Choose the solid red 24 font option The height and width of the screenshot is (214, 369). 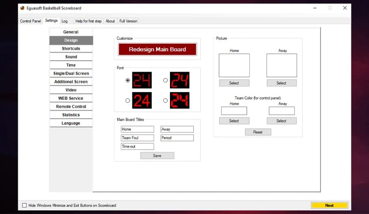click(x=128, y=100)
